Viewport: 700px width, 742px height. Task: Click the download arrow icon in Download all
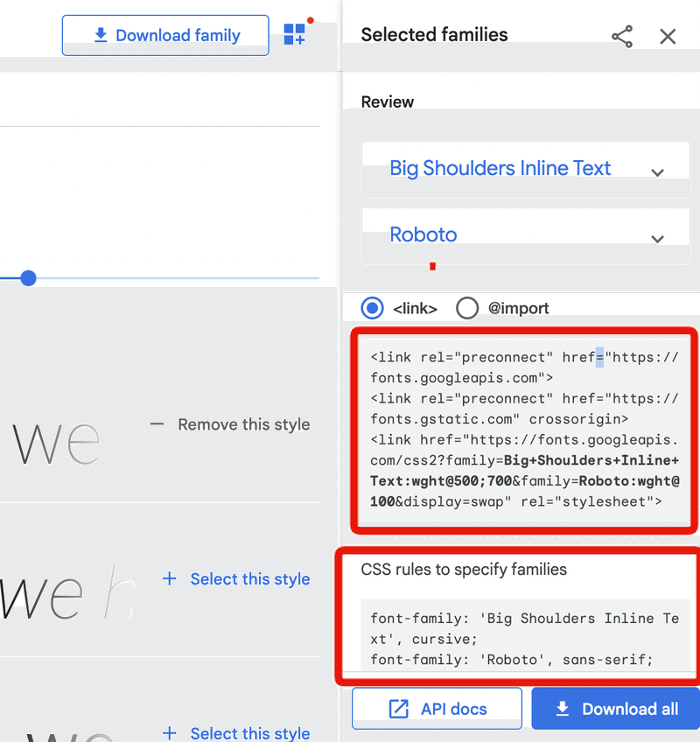pyautogui.click(x=563, y=709)
